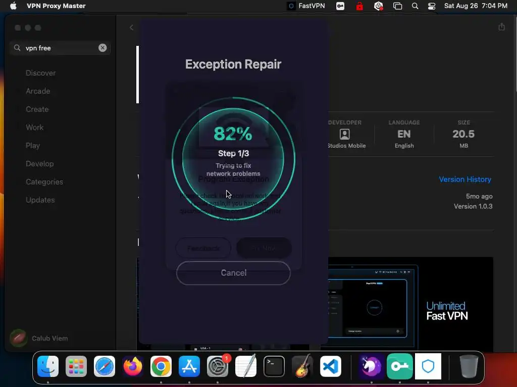Open System Settings from the Dock

[x=218, y=366]
